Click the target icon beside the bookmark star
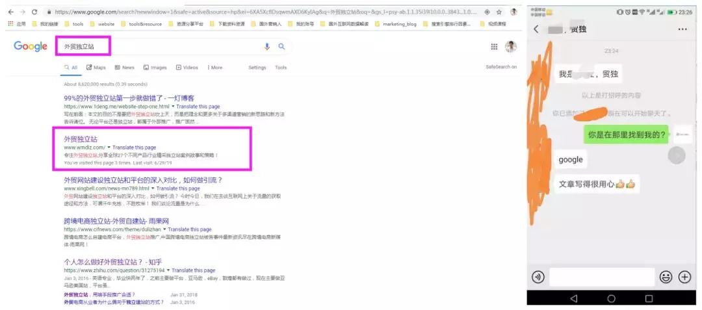Image resolution: width=702 pixels, height=310 pixels. (x=487, y=12)
